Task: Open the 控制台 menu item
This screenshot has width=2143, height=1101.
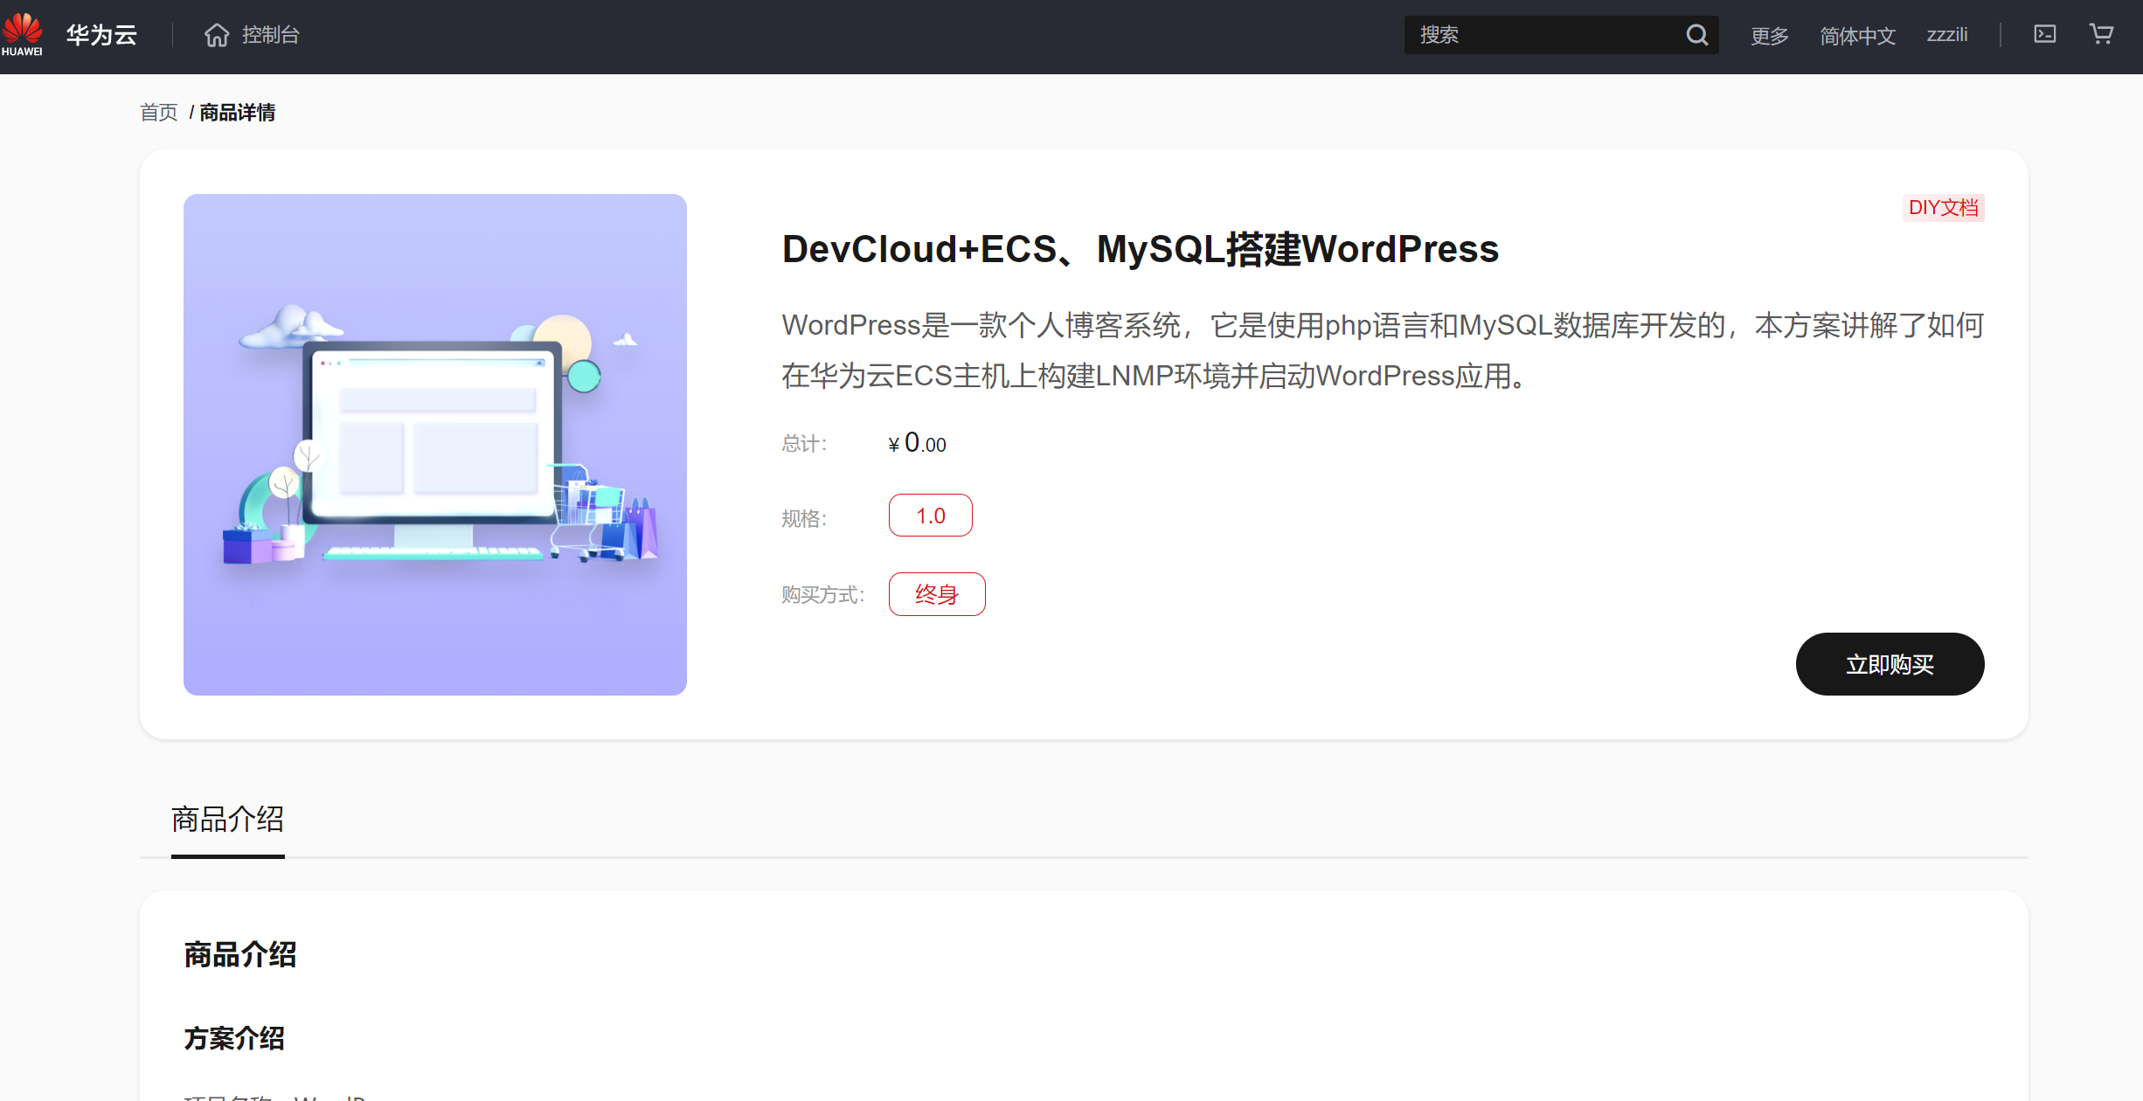Action: pos(270,35)
